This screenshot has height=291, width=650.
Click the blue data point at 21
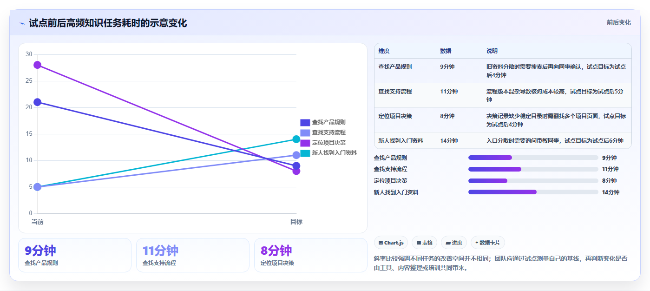click(37, 102)
